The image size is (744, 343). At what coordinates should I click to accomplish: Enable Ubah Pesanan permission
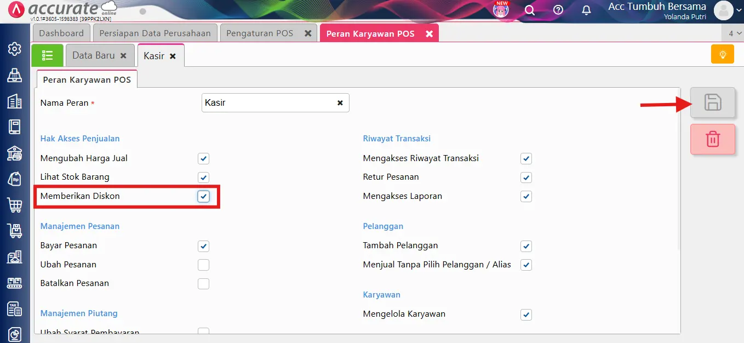point(203,265)
